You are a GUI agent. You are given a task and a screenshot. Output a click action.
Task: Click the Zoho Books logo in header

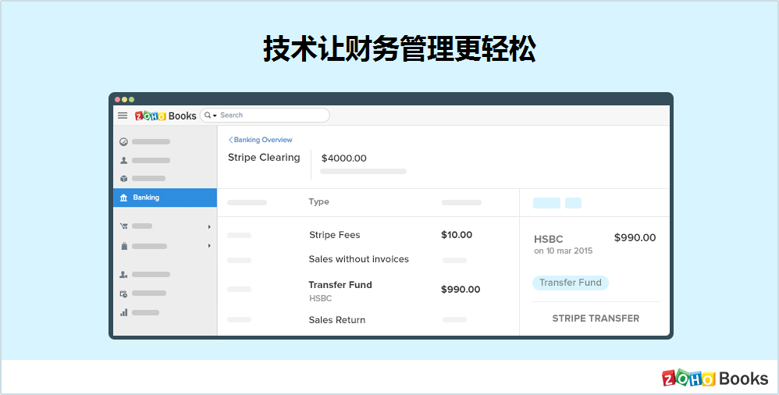pyautogui.click(x=165, y=116)
